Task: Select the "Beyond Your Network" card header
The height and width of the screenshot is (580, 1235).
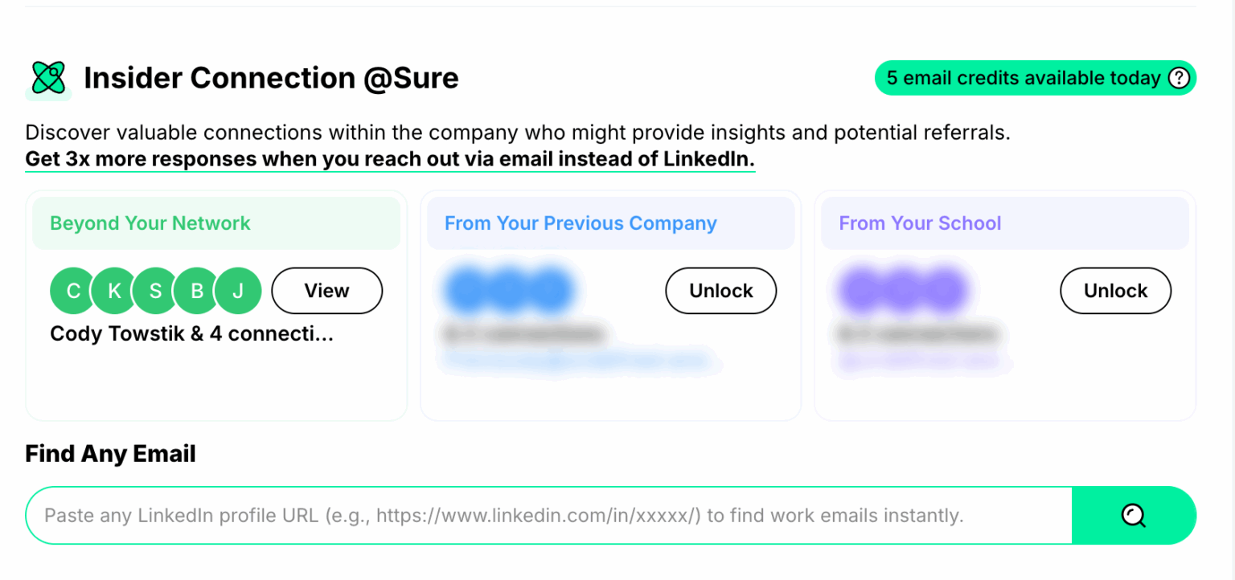Action: point(150,223)
